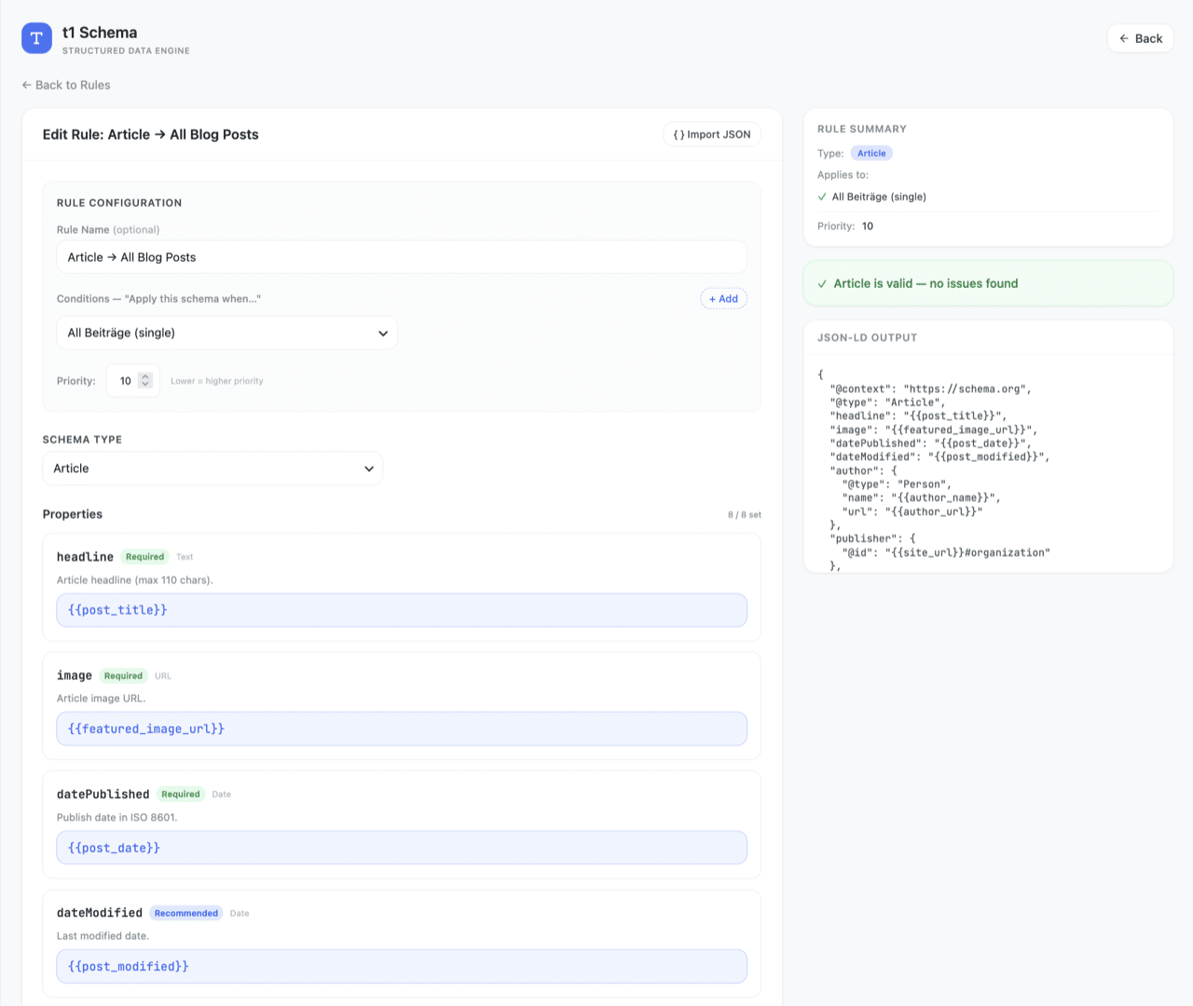The width and height of the screenshot is (1193, 1006).
Task: Expand the Schema Type Article dropdown
Action: click(x=213, y=469)
